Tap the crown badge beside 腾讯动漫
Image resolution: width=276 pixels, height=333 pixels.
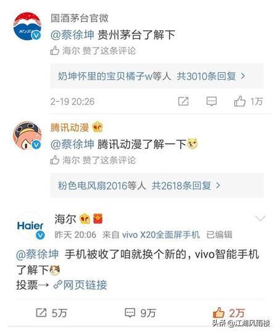[98, 127]
